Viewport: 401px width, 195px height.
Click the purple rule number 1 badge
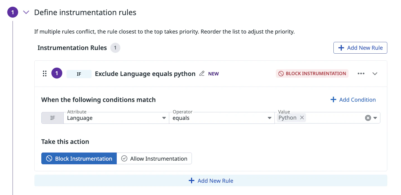point(57,74)
